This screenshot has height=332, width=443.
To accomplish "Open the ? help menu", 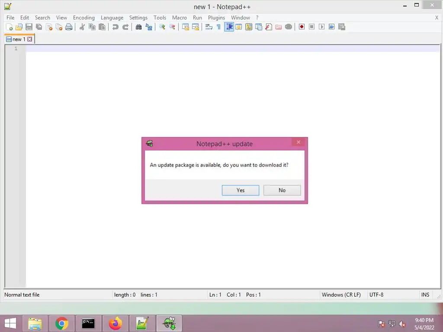I will 257,17.
